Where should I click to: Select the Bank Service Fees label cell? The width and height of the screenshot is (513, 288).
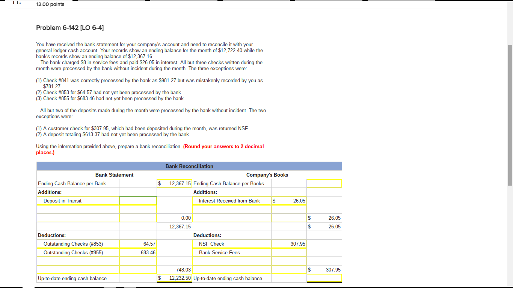point(231,252)
